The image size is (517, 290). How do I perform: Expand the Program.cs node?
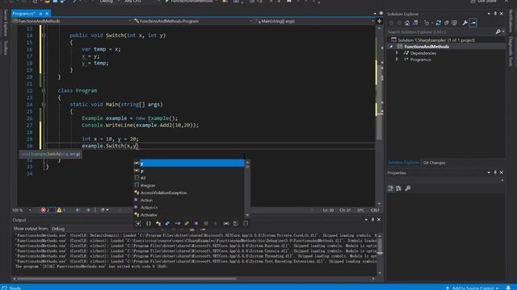pos(397,60)
